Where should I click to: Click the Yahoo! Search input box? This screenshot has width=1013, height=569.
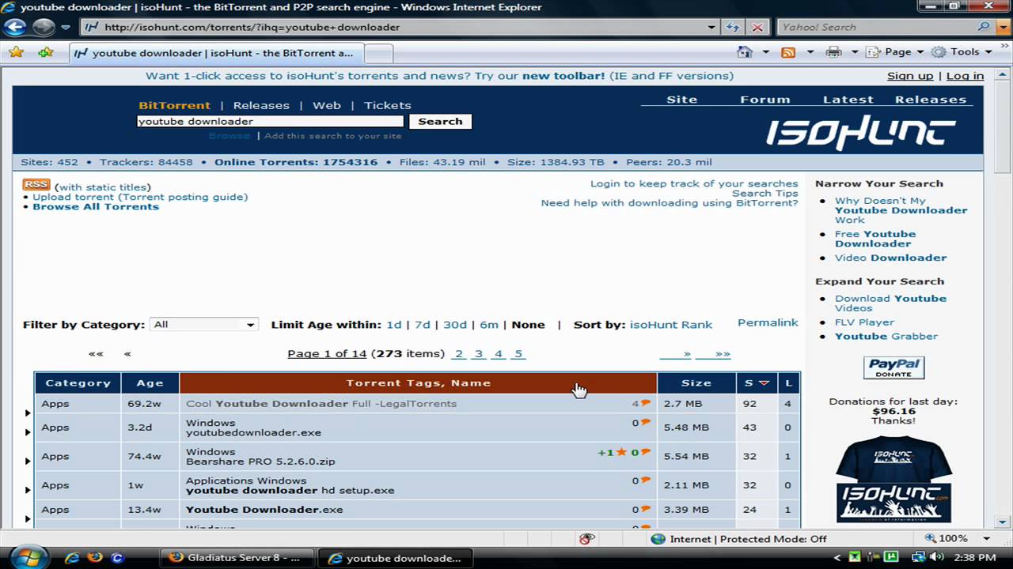[877, 27]
